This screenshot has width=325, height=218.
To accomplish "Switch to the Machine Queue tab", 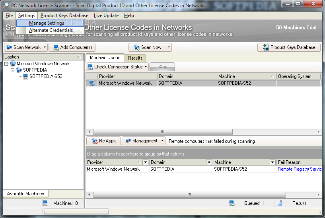I will pyautogui.click(x=105, y=58).
